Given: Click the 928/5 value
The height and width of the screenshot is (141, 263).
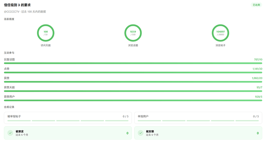Looking at the screenshot, I should point(258,97).
